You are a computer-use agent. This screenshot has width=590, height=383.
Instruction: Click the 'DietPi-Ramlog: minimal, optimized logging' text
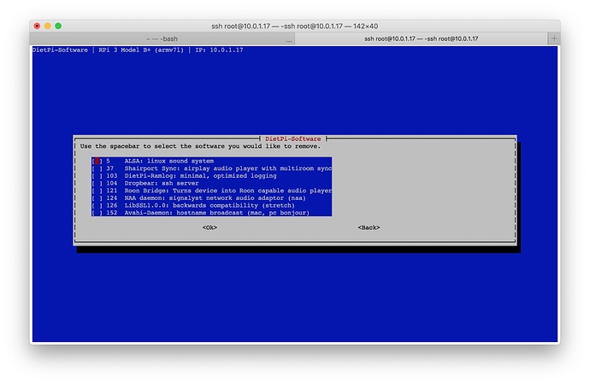201,176
